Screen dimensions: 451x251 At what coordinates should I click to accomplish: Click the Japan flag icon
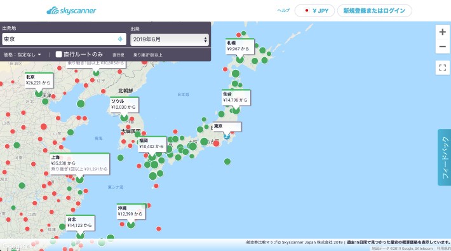coord(307,11)
